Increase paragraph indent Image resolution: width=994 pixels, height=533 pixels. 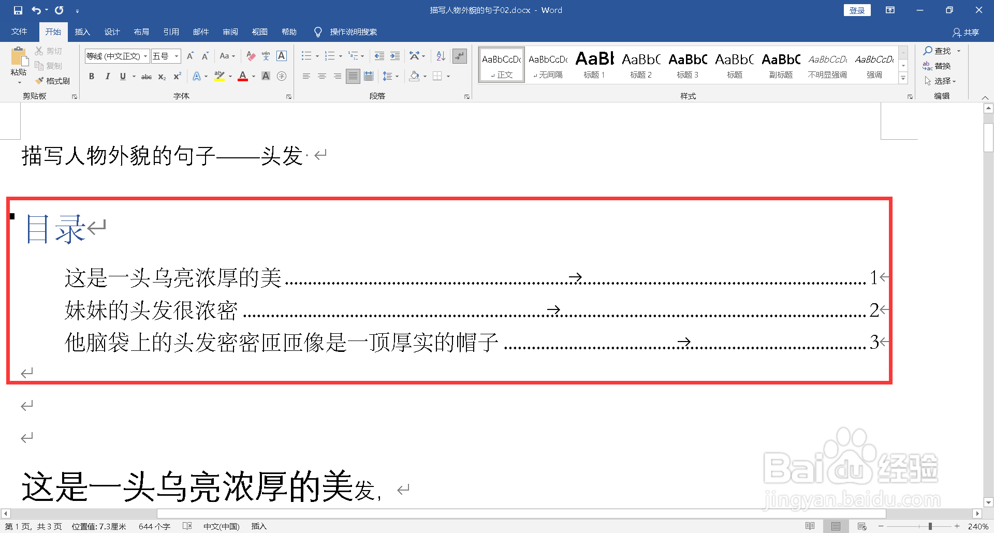click(395, 56)
